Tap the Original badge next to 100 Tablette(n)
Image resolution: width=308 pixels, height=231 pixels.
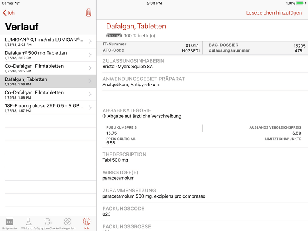pos(114,36)
